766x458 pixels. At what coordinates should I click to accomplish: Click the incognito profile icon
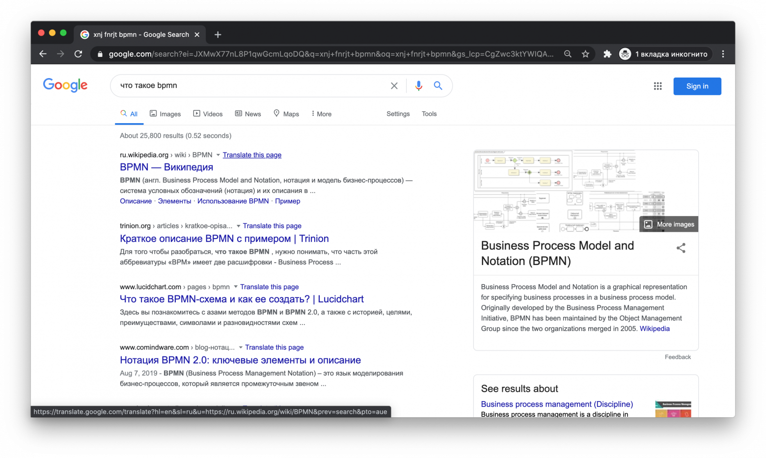625,54
